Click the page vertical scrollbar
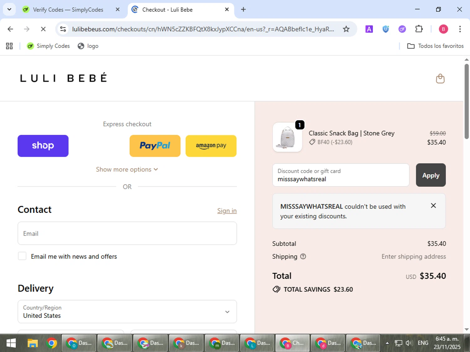 tap(467, 101)
